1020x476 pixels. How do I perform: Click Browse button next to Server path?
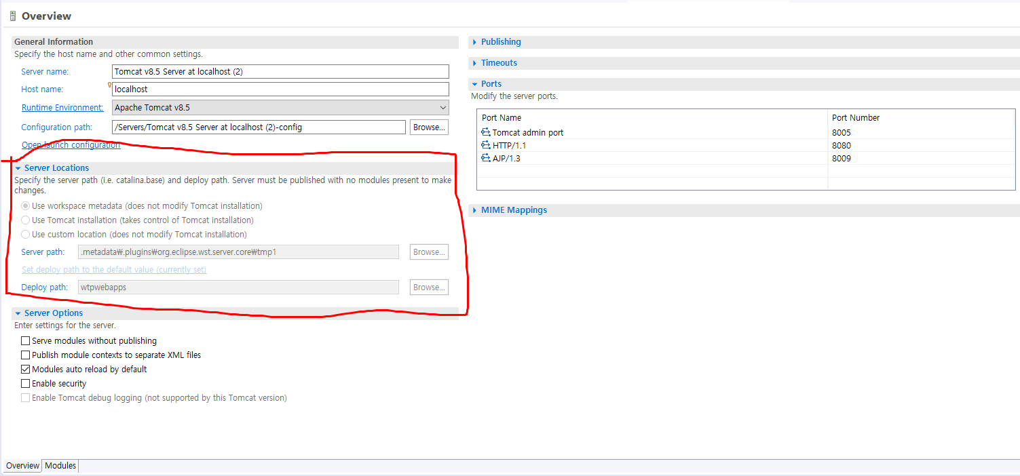click(x=429, y=252)
